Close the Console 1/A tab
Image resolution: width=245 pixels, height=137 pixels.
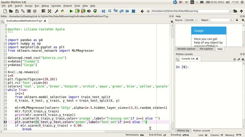(197, 59)
